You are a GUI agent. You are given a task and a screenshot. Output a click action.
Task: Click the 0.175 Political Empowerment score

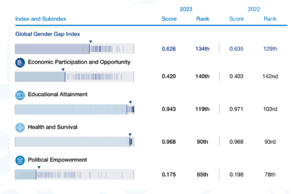tap(169, 175)
